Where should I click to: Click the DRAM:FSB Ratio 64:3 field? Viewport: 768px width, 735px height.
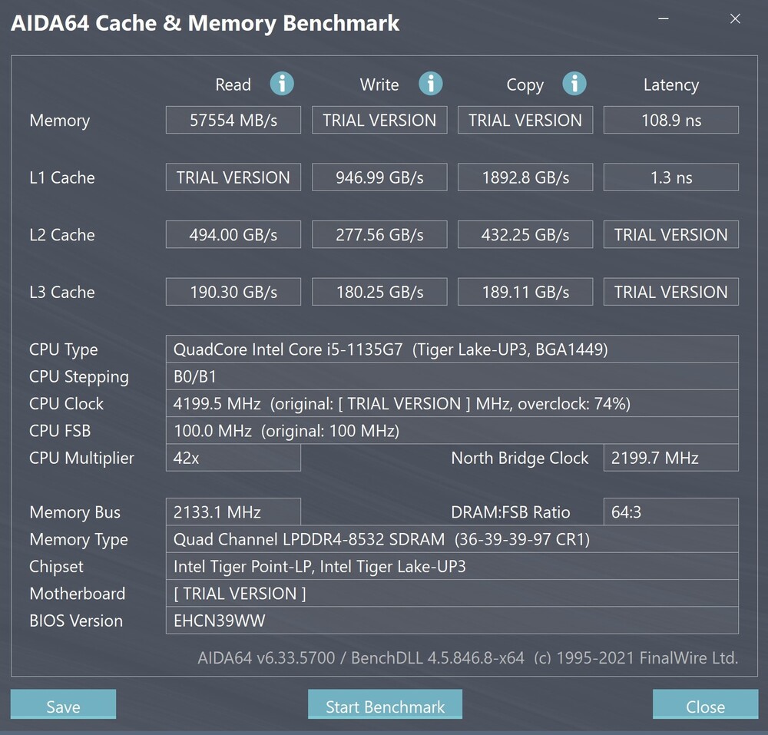(x=670, y=512)
